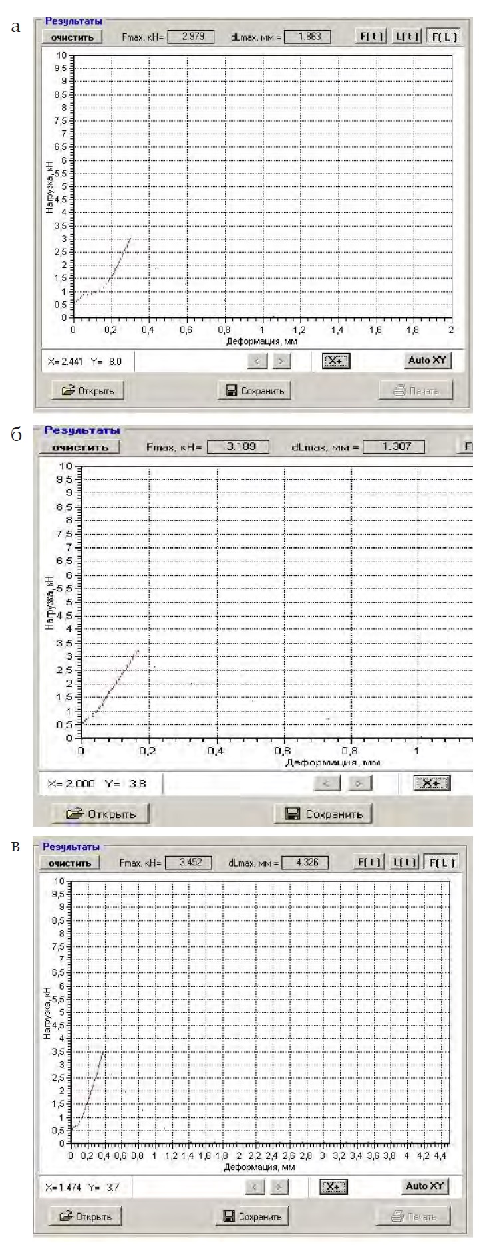The image size is (487, 1251).
Task: Toggle L(t) graph mode in top panel
Action: 406,37
